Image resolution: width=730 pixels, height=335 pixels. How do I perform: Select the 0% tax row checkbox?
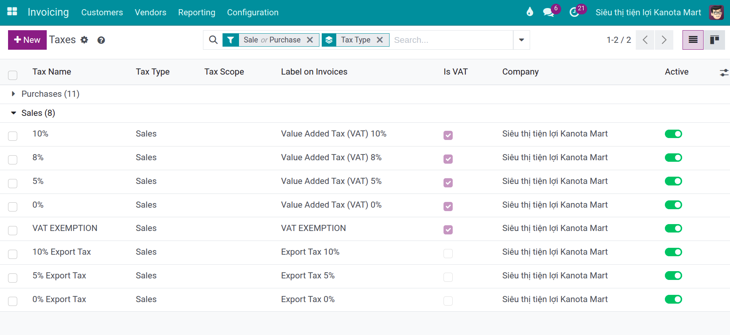click(x=13, y=207)
